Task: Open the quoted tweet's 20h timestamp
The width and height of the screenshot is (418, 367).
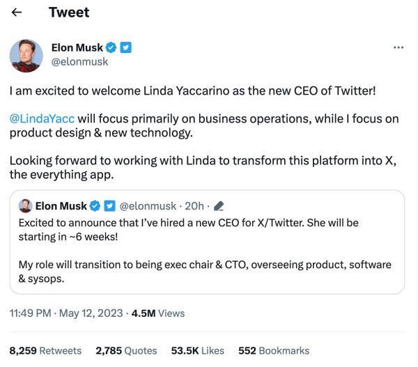Action: click(x=194, y=206)
